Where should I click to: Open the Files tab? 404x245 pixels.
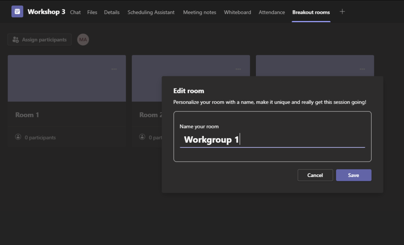pyautogui.click(x=92, y=12)
